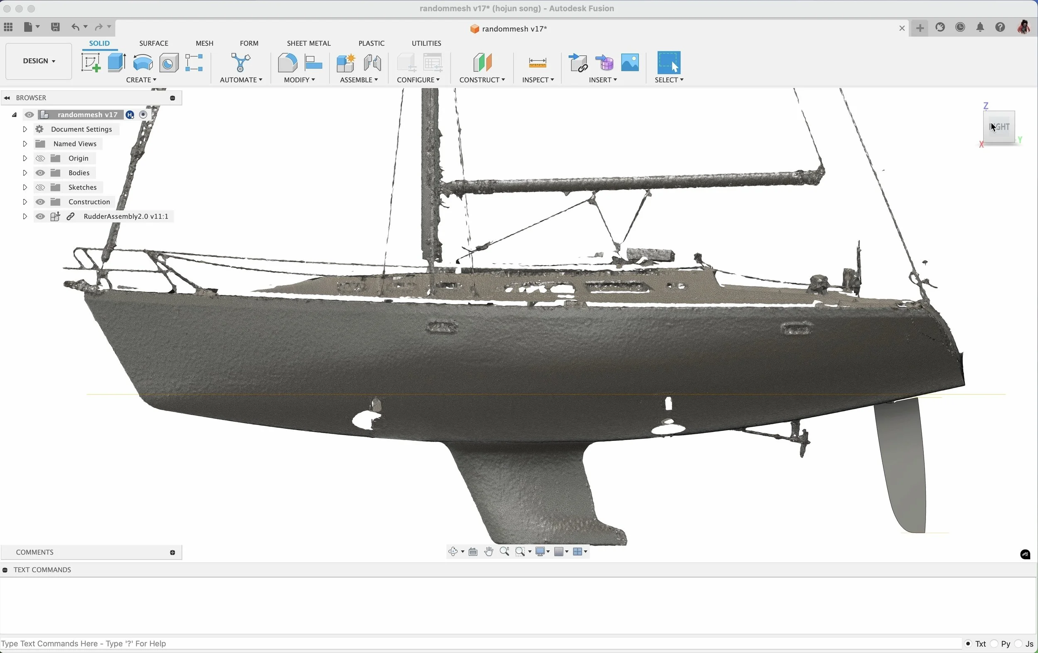The image size is (1038, 653).
Task: Switch to the SURFACE tab
Action: pyautogui.click(x=154, y=44)
